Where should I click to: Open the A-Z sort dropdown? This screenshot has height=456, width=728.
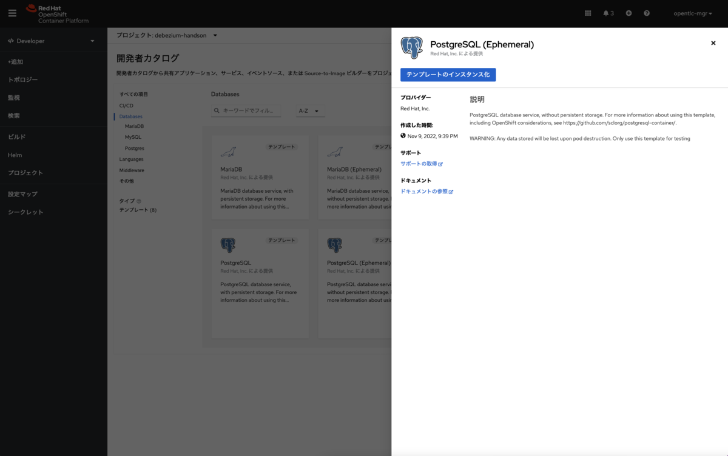(x=309, y=111)
